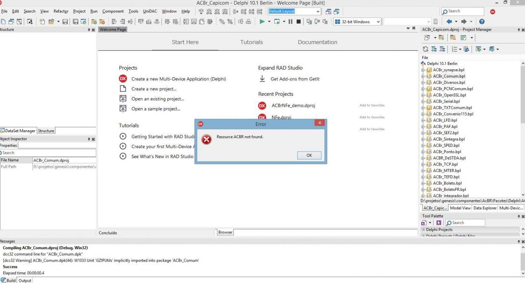Image resolution: width=525 pixels, height=283 pixels.
Task: Click the Save All icon
Action: (x=75, y=22)
